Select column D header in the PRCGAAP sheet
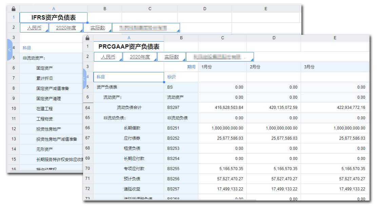The height and width of the screenshot is (209, 377). point(274,38)
